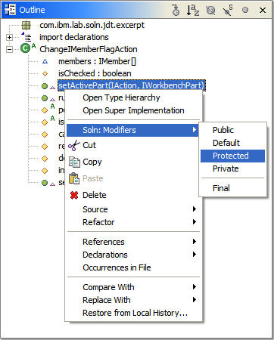
Task: Choose Delete from the context menu
Action: point(133,195)
